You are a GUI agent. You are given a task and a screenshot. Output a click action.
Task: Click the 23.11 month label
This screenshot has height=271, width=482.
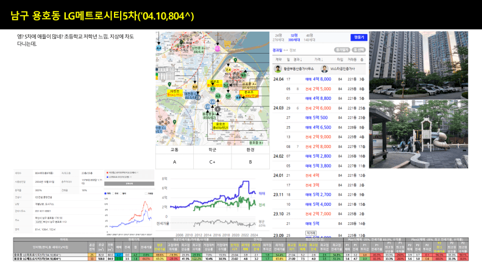click(x=278, y=194)
